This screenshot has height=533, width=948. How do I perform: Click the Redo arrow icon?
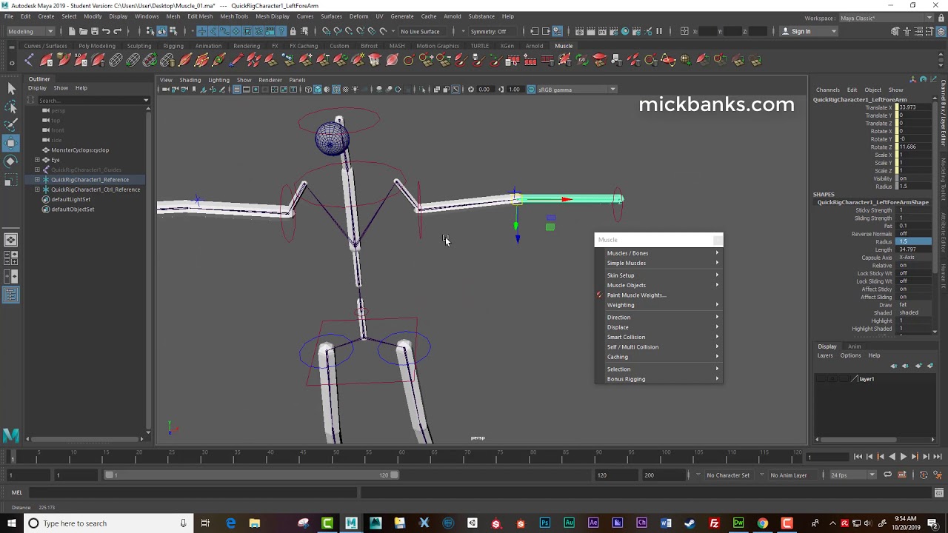(x=117, y=31)
